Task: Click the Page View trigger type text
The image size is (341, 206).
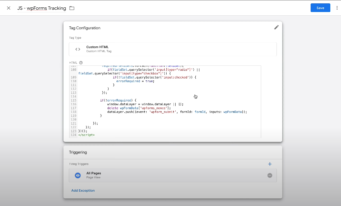Action: (93, 178)
